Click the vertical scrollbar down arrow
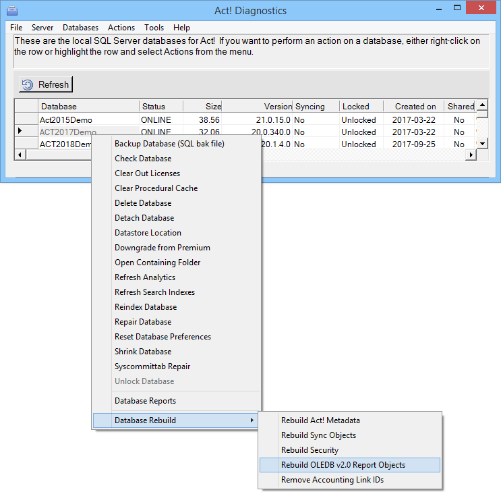 pos(483,144)
